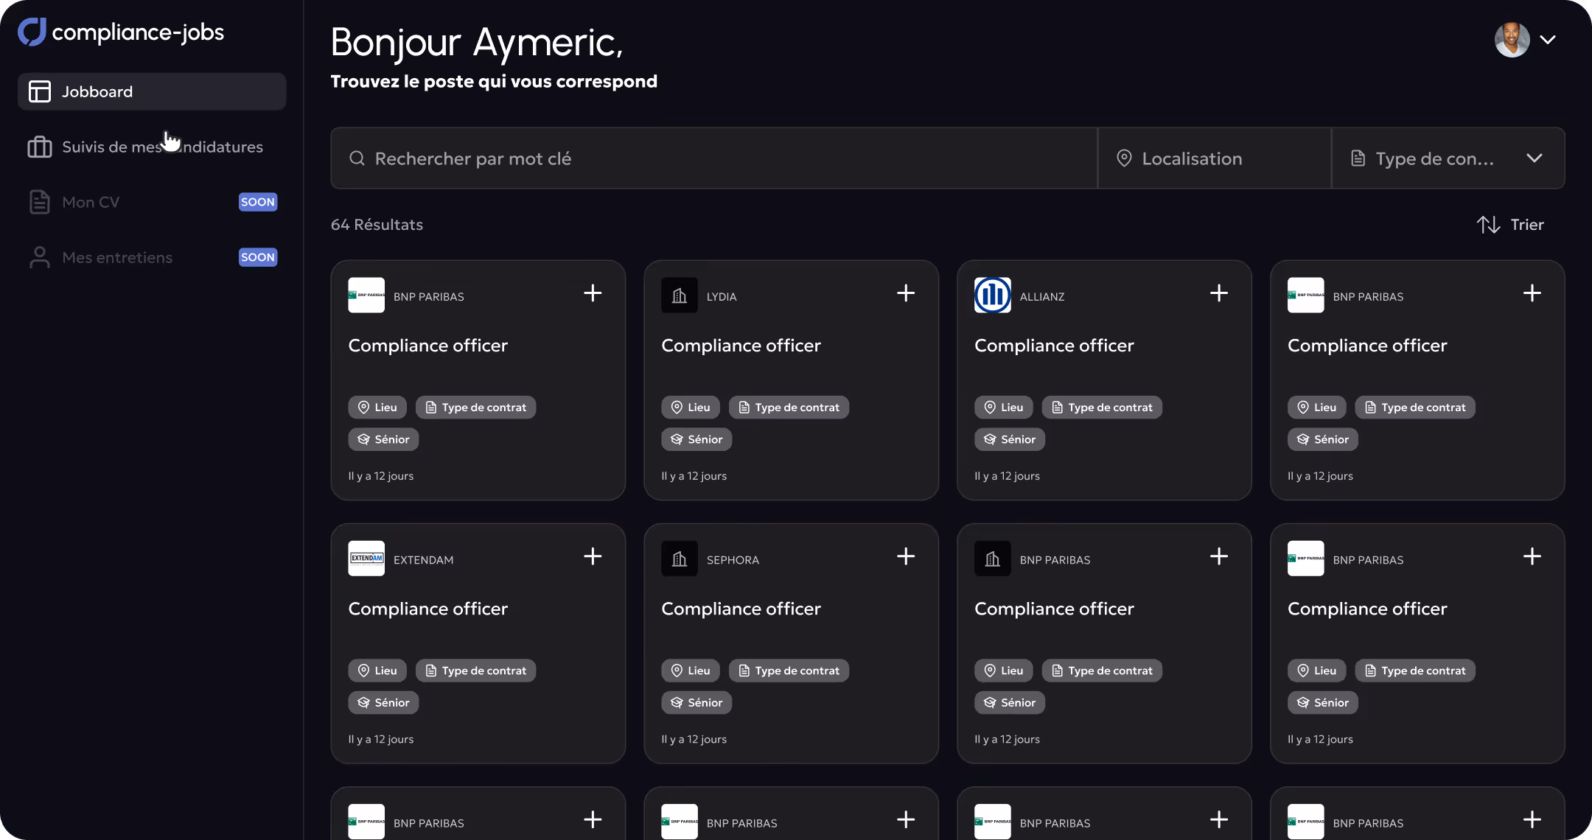1592x840 pixels.
Task: Click the search magnifier icon
Action: point(357,158)
